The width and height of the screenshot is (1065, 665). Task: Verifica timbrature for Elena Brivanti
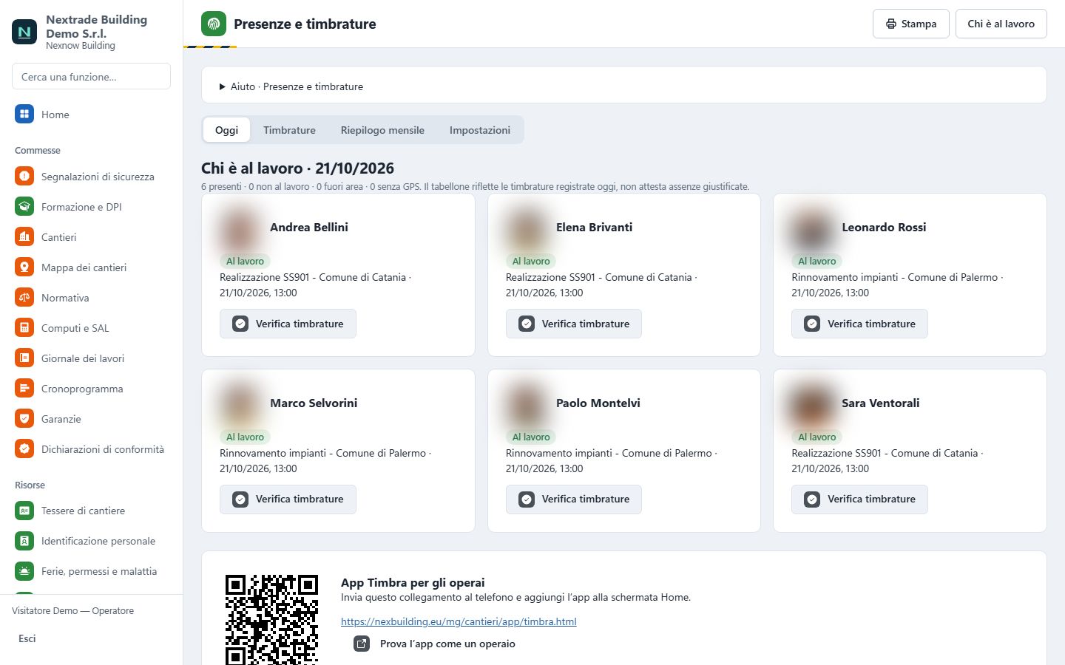(x=574, y=324)
